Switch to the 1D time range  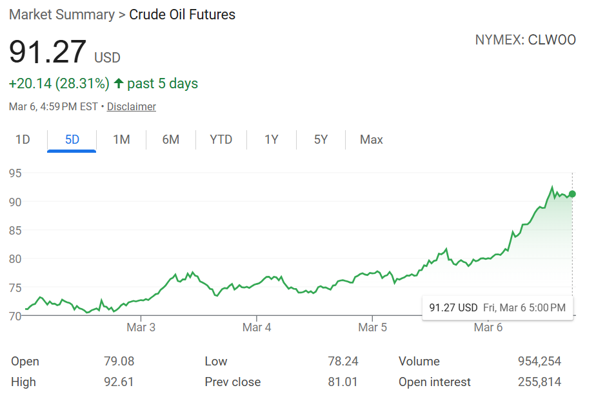click(x=23, y=139)
